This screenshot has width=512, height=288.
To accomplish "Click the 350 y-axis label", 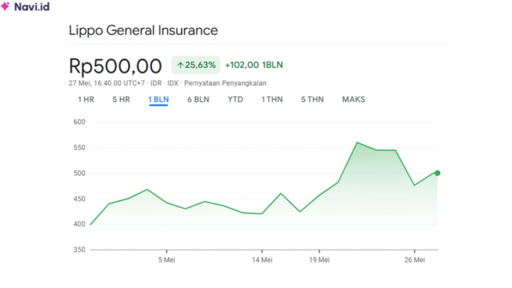I will click(79, 250).
